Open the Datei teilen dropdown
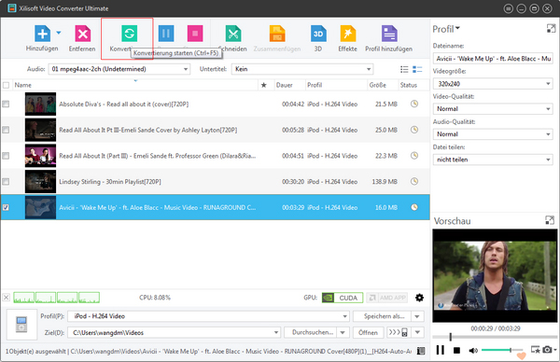 point(493,160)
